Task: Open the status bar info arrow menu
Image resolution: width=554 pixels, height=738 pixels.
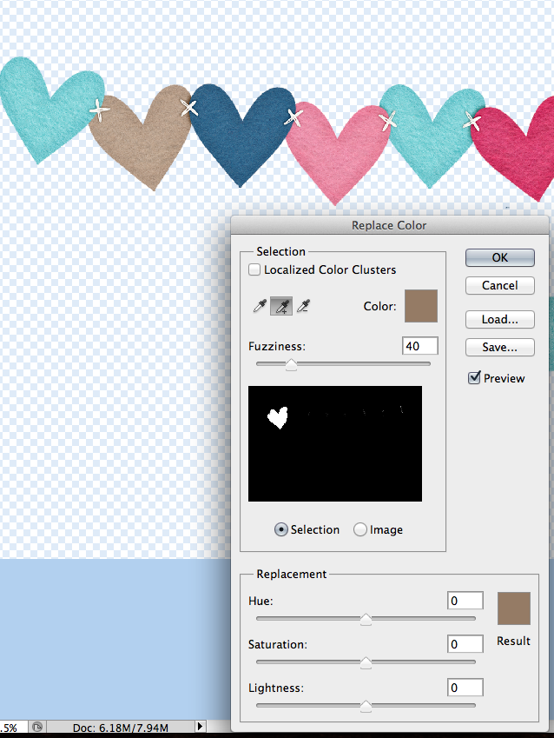Action: (200, 726)
